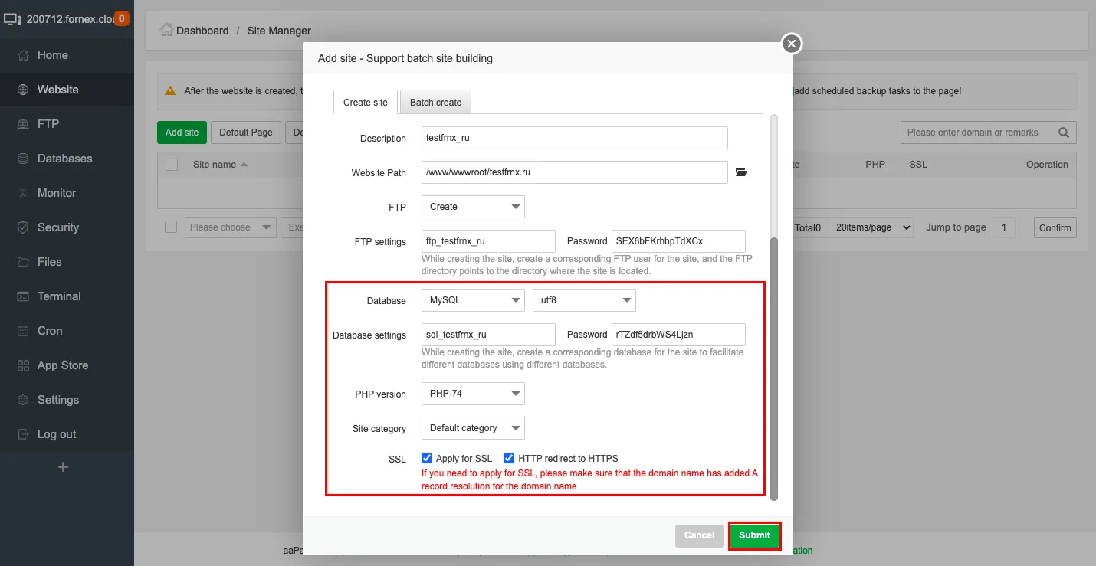Tick the select-all checkbox beside Site name
This screenshot has height=566, width=1096.
tap(172, 165)
